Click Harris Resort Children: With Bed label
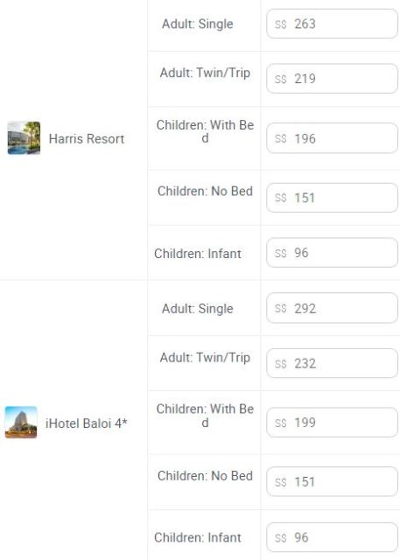Screen dimensions: 400x560 pos(205,131)
